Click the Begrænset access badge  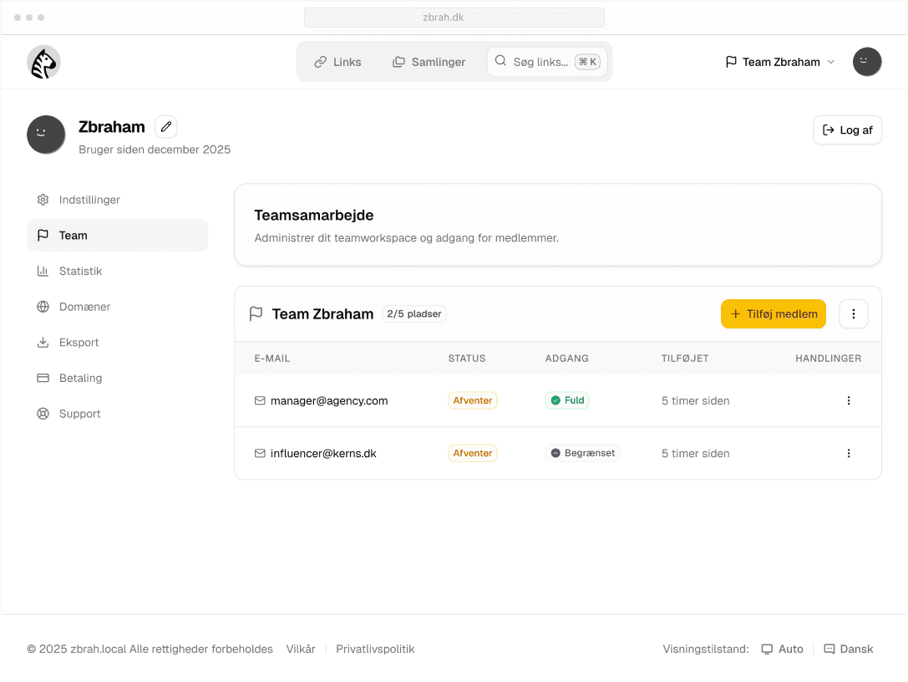click(582, 454)
